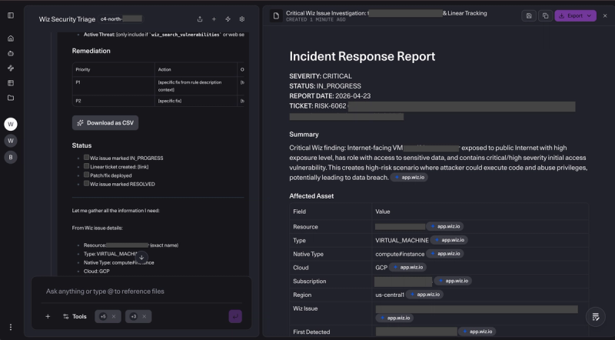Image resolution: width=615 pixels, height=340 pixels.
Task: Remove the +3 chip via its X
Action: (145, 316)
